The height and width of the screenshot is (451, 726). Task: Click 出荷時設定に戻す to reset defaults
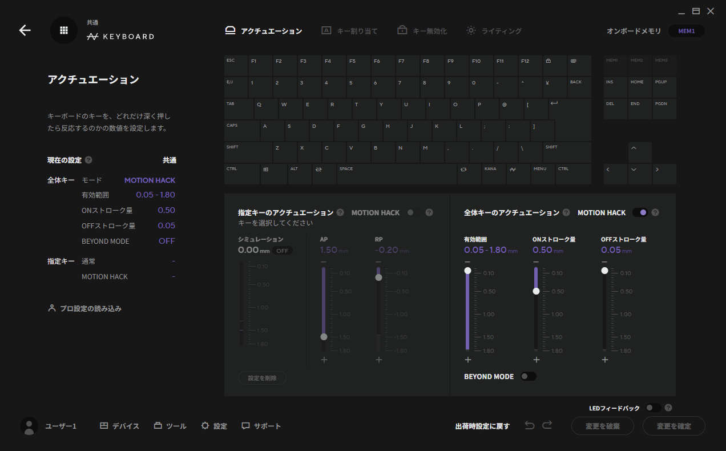(x=482, y=426)
